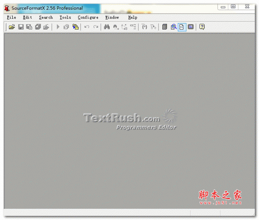
Task: Click the Replace A-to-B icon
Action: [x=124, y=27]
